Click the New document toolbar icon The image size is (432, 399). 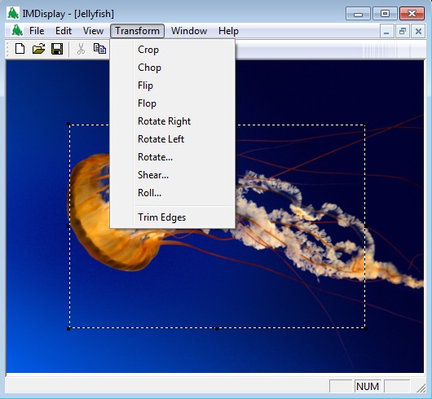pyautogui.click(x=20, y=49)
